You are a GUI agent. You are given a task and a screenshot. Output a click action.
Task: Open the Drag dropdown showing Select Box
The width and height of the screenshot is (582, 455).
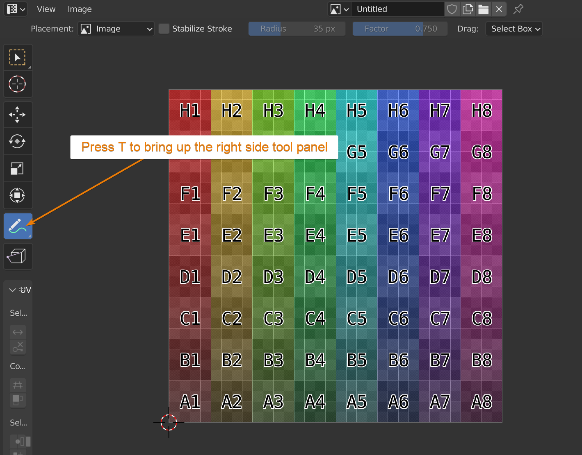[514, 29]
